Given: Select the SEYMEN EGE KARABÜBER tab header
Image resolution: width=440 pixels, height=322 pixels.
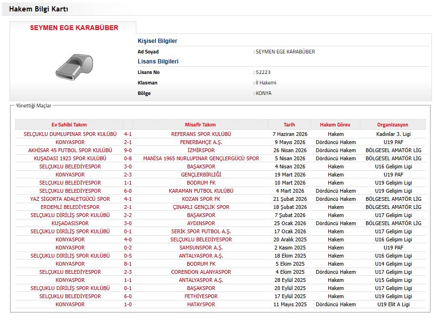Looking at the screenshot, I should (74, 28).
